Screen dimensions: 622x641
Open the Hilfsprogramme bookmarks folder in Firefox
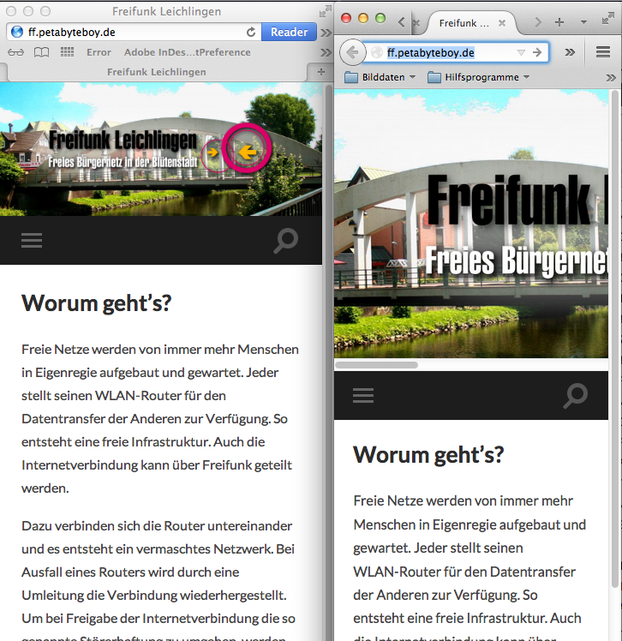point(478,77)
